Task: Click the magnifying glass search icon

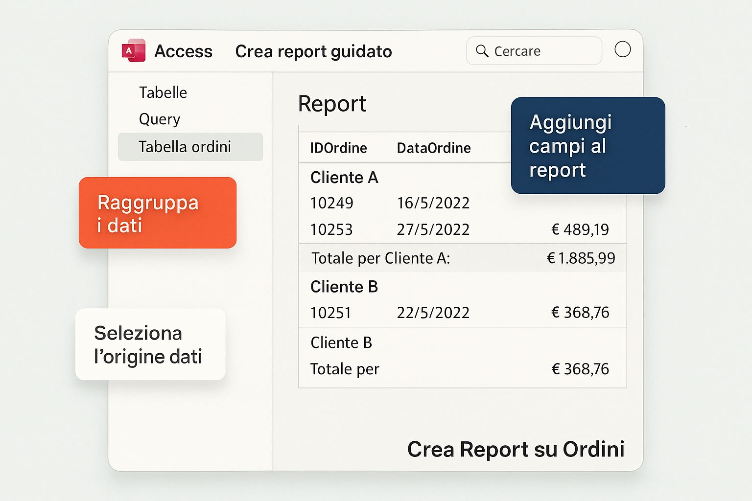Action: [482, 51]
